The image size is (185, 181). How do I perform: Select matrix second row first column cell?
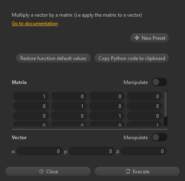[31, 106]
